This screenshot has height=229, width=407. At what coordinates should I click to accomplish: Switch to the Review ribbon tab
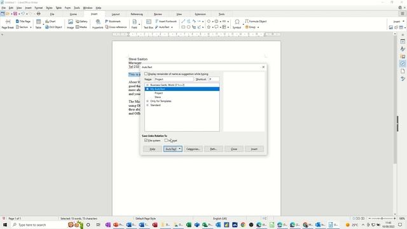point(158,14)
